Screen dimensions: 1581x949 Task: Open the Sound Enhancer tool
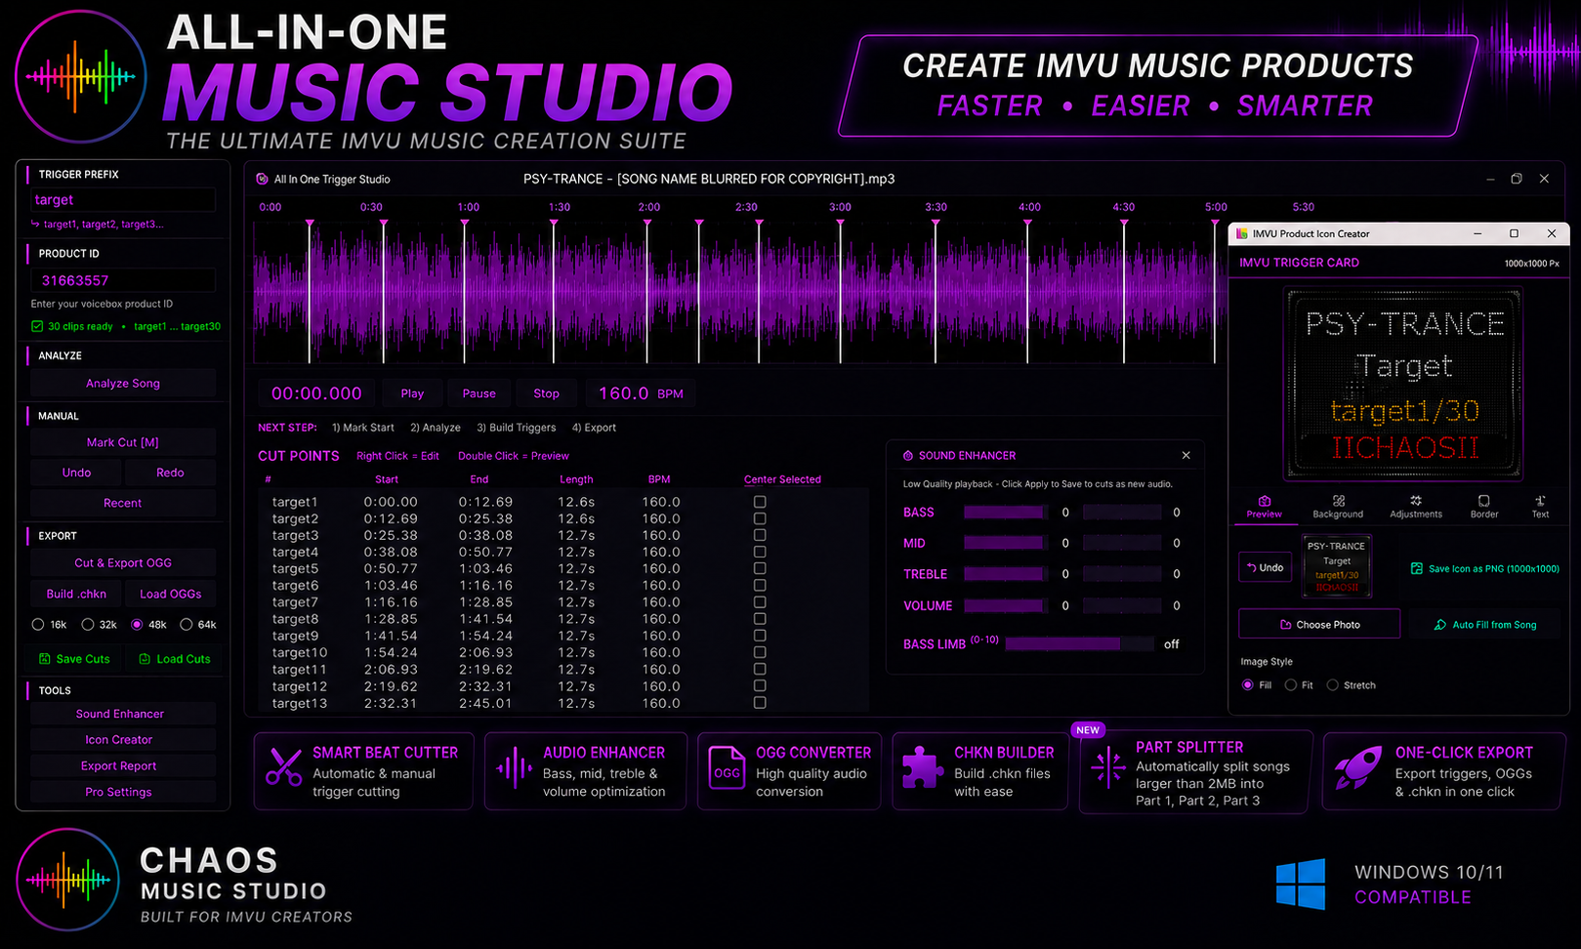[x=123, y=714]
